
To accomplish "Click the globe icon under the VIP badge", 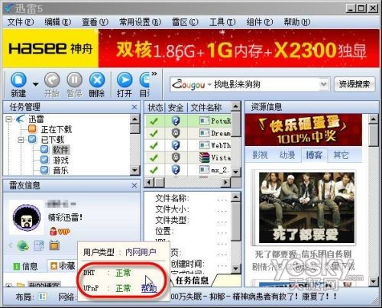I will (23, 245).
